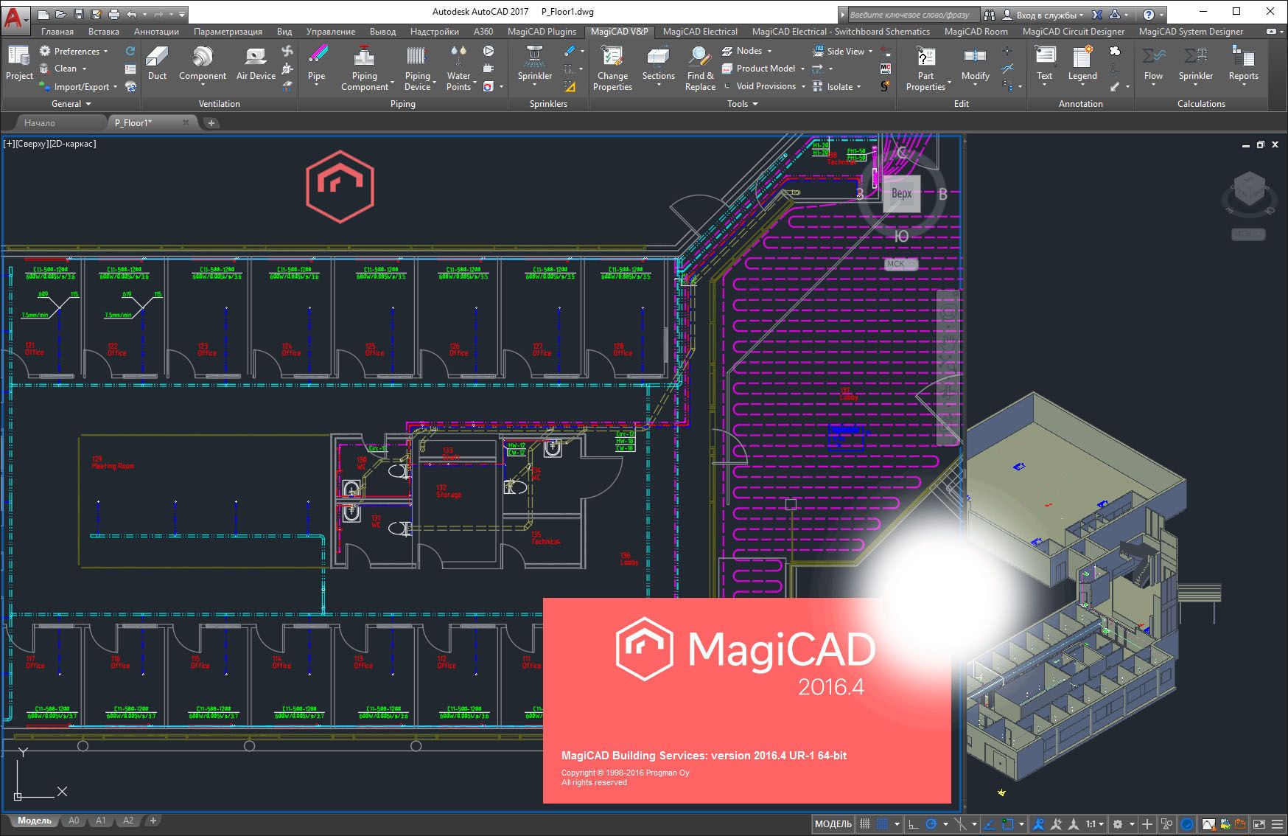Image resolution: width=1288 pixels, height=836 pixels.
Task: Add a new drawing tab with plus
Action: click(x=211, y=123)
